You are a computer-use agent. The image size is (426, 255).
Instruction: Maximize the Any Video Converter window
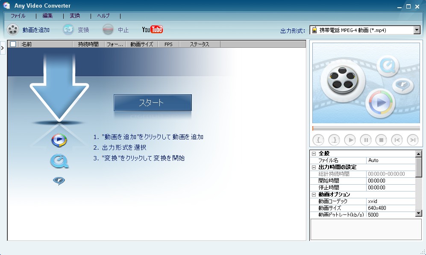[408, 6]
